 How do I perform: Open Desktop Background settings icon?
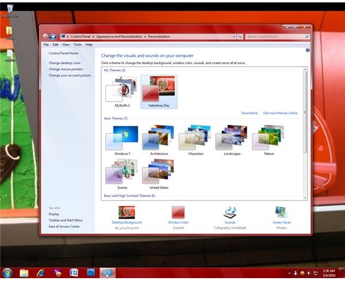pyautogui.click(x=126, y=212)
